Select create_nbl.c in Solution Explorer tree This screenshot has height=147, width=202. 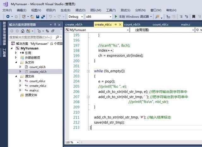[x=38, y=86]
